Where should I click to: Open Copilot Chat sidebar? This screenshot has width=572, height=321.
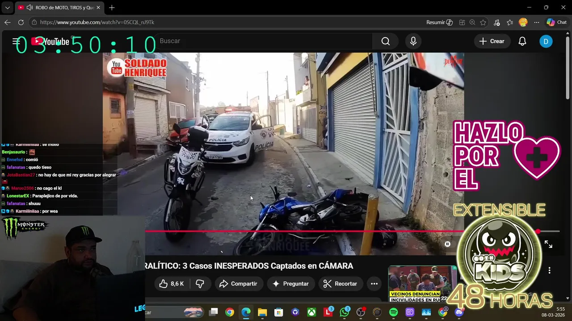pos(557,22)
